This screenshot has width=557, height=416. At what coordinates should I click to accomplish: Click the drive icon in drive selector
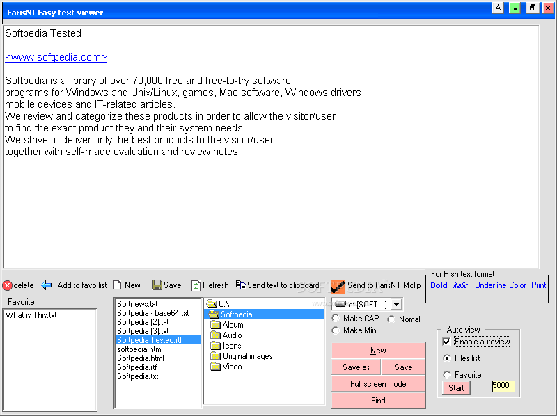340,304
